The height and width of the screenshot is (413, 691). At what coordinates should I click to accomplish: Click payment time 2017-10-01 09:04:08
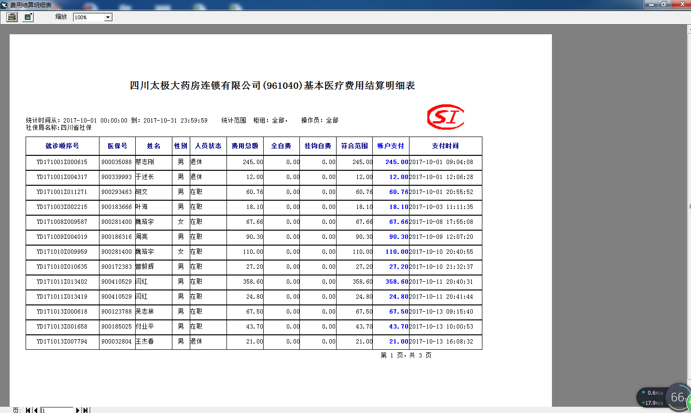441,162
